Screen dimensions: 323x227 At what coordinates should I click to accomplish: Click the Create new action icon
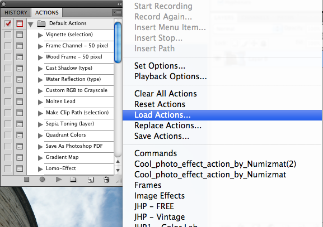pos(91,180)
